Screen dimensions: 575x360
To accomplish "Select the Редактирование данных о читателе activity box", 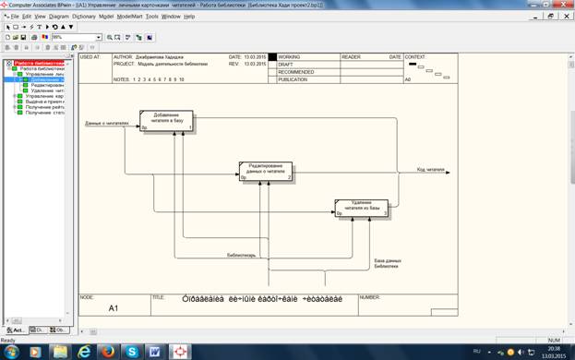I will coord(266,171).
